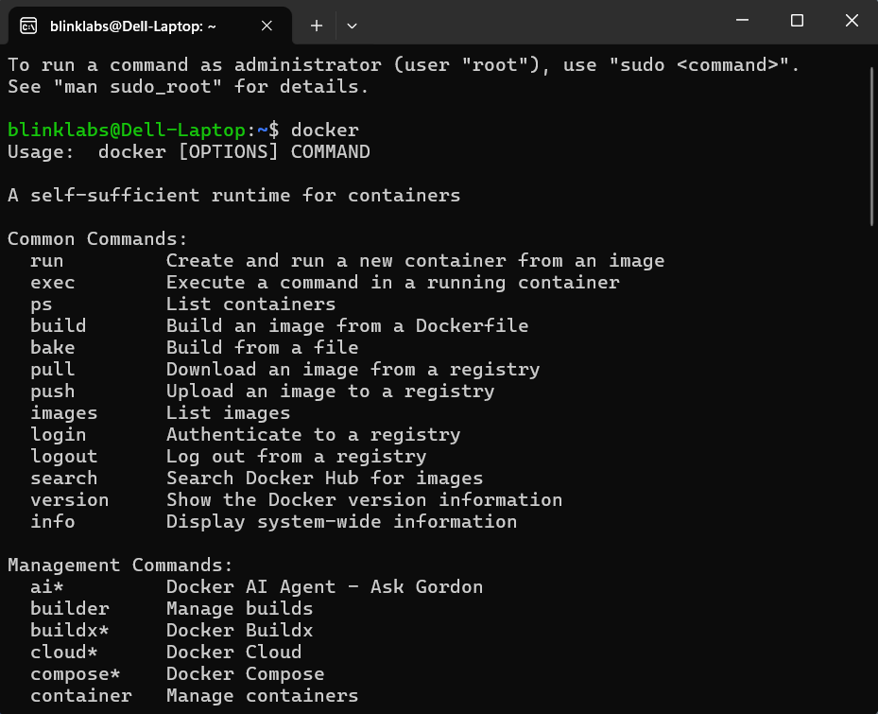Click the 'build' command entry
Screen dimensions: 878x714
pos(58,325)
